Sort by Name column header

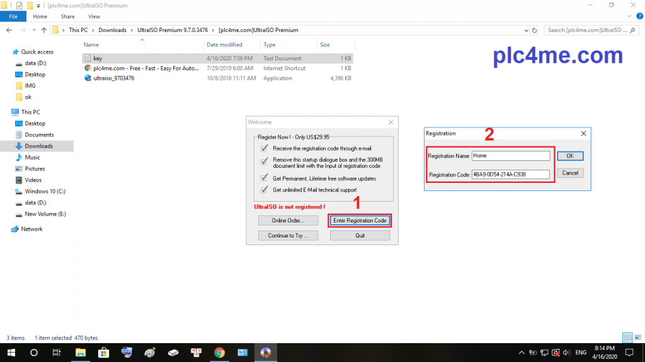[142, 45]
